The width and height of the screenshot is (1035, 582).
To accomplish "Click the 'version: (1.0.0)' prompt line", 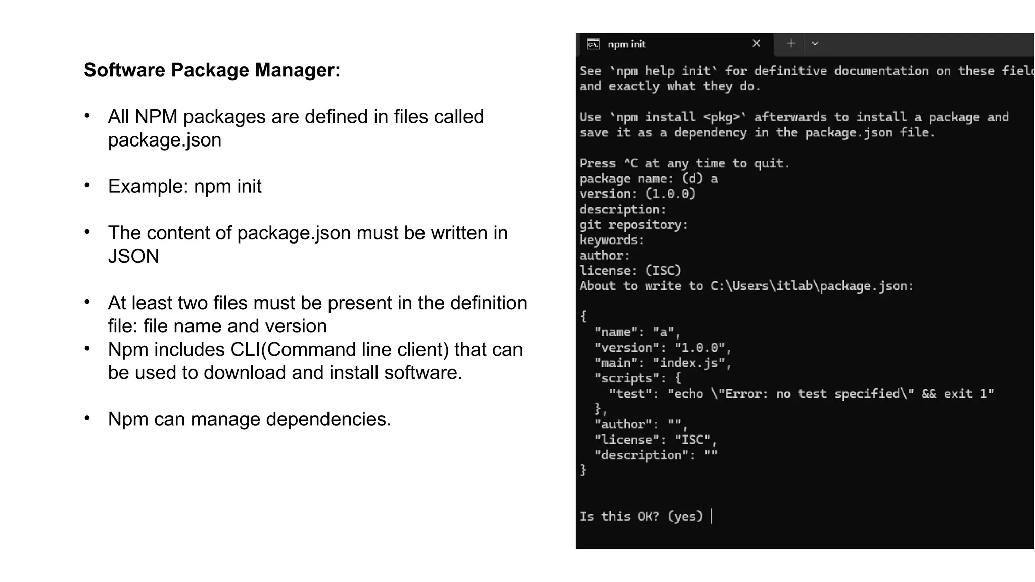I will [x=638, y=194].
